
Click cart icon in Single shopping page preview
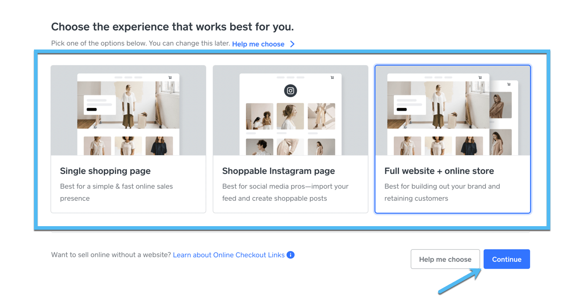coord(170,78)
